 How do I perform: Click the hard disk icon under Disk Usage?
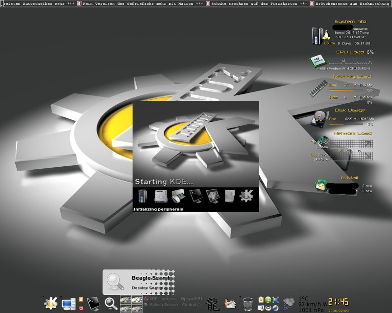[x=318, y=118]
